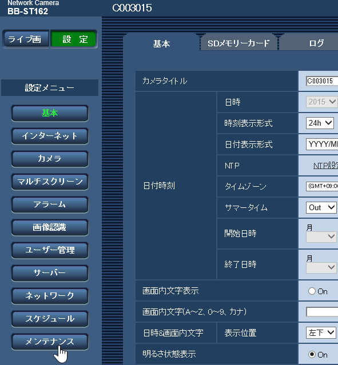This screenshot has width=338, height=365.
Task: Select the 基本 tab
Action: (x=161, y=43)
